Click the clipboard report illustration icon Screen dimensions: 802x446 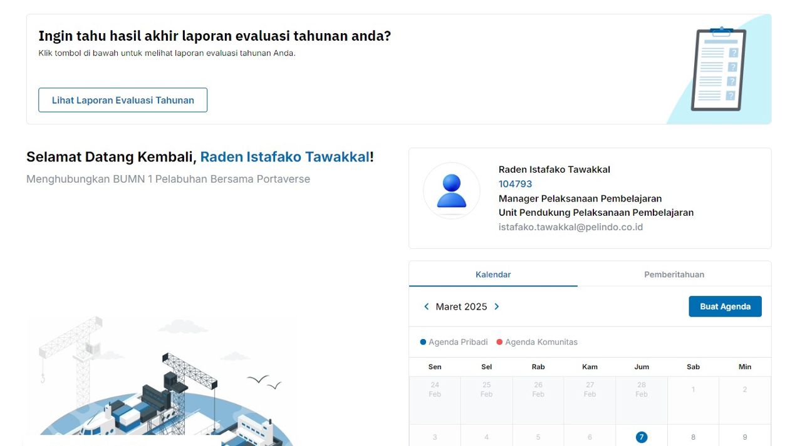[718, 69]
